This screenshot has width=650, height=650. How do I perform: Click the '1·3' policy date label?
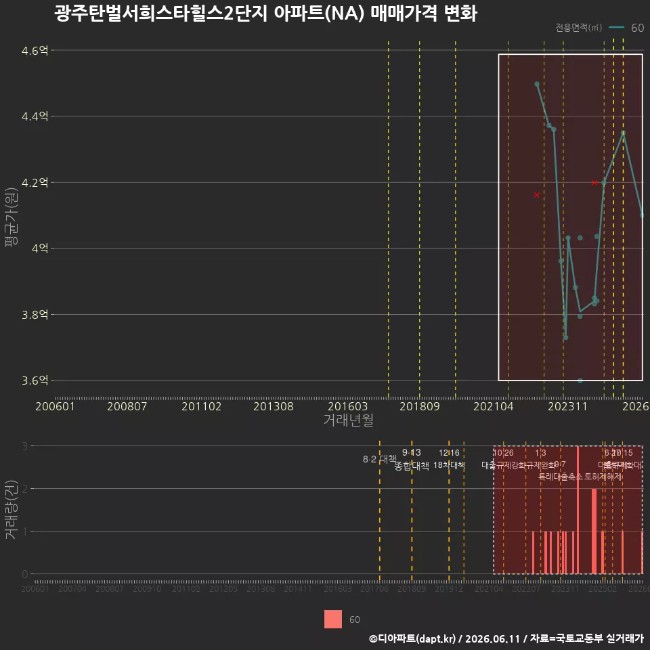click(x=540, y=453)
